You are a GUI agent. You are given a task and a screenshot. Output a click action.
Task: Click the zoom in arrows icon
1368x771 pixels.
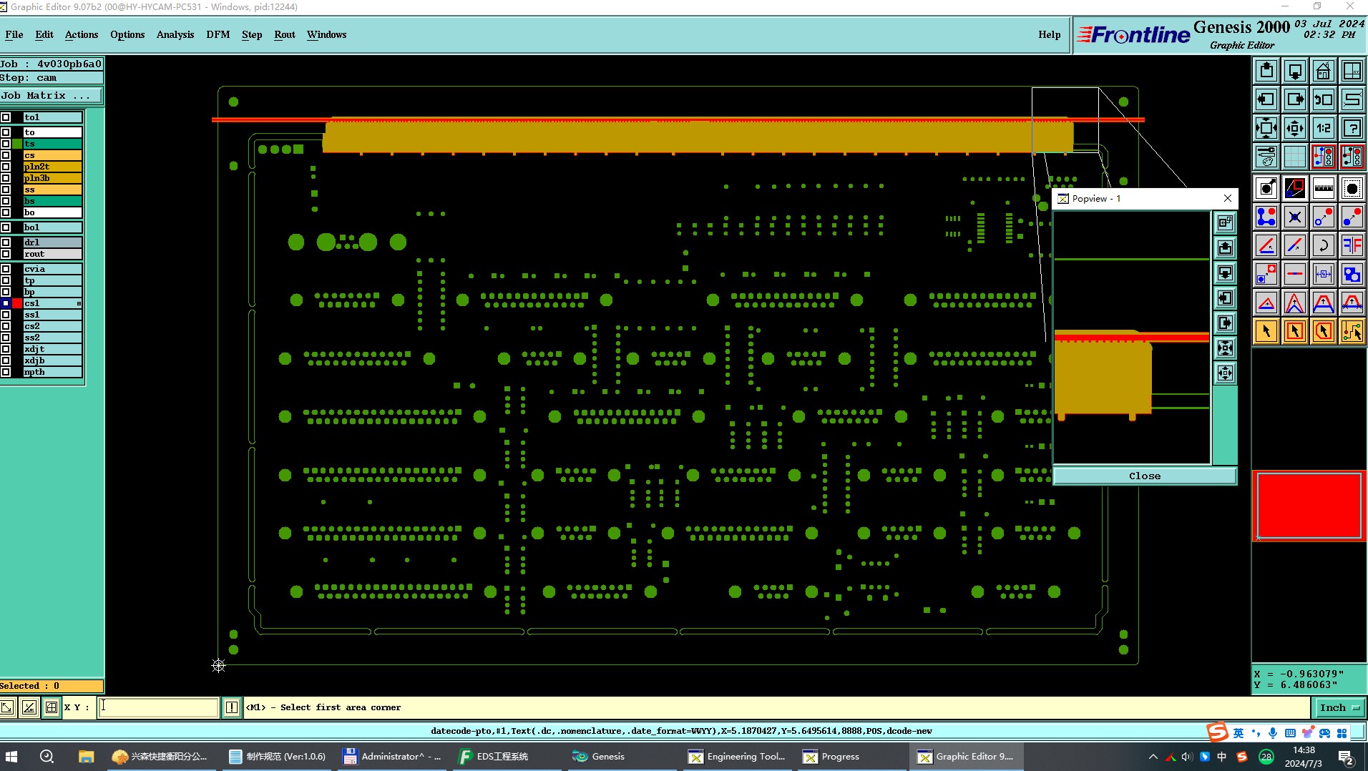tap(1266, 128)
